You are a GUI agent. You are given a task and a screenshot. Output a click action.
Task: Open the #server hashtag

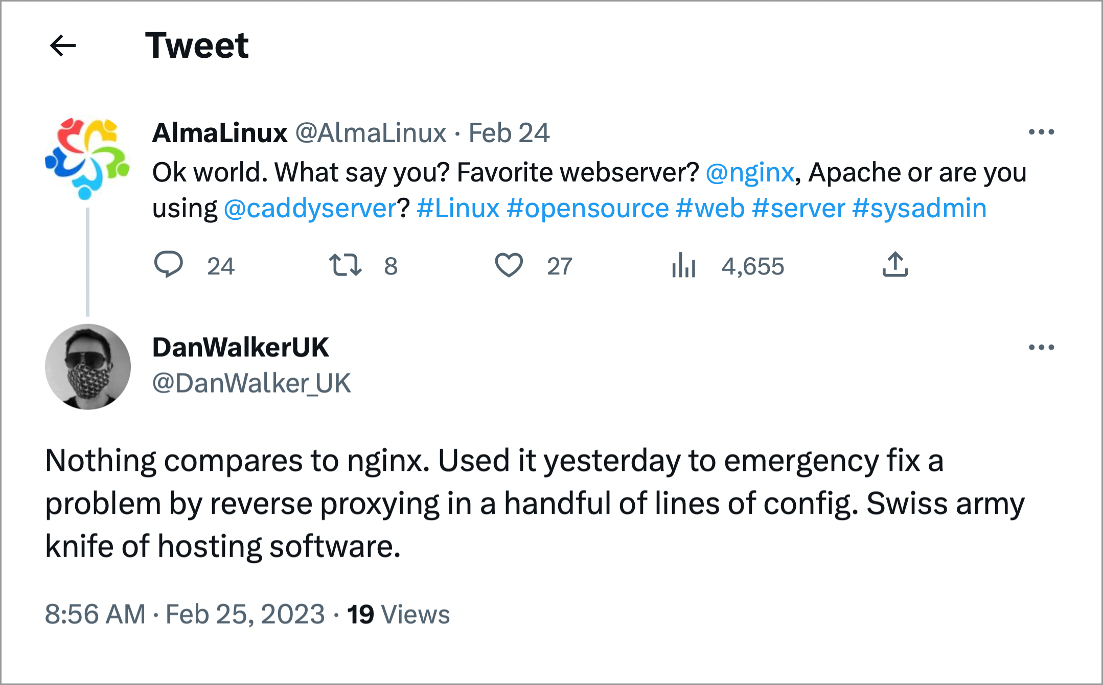point(798,209)
